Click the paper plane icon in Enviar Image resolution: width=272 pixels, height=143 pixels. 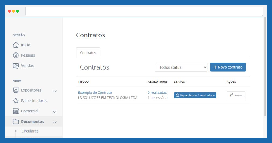231,95
